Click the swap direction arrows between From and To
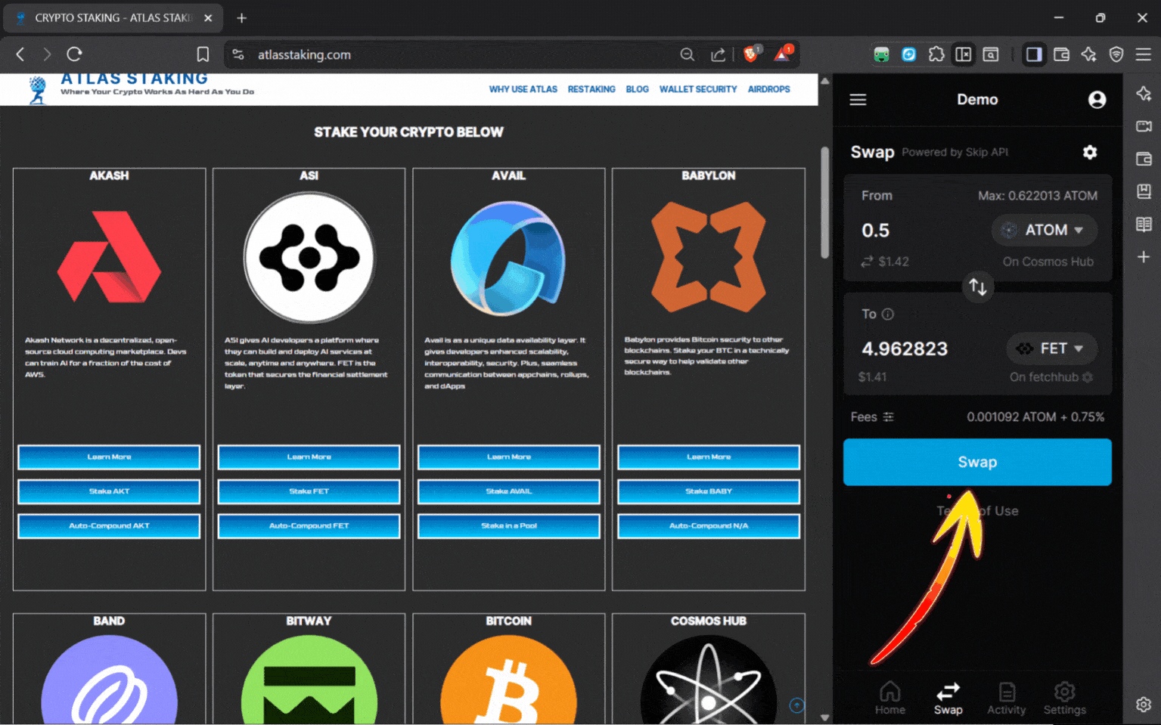Screen dimensions: 1161x725 [977, 287]
